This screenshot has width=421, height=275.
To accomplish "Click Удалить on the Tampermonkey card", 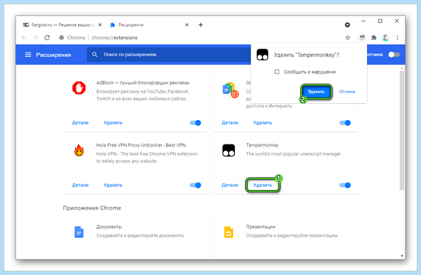I will [262, 185].
